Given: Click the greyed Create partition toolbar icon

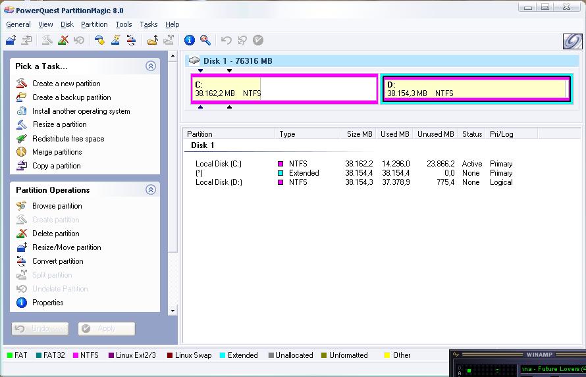Looking at the screenshot, I should tap(47, 40).
